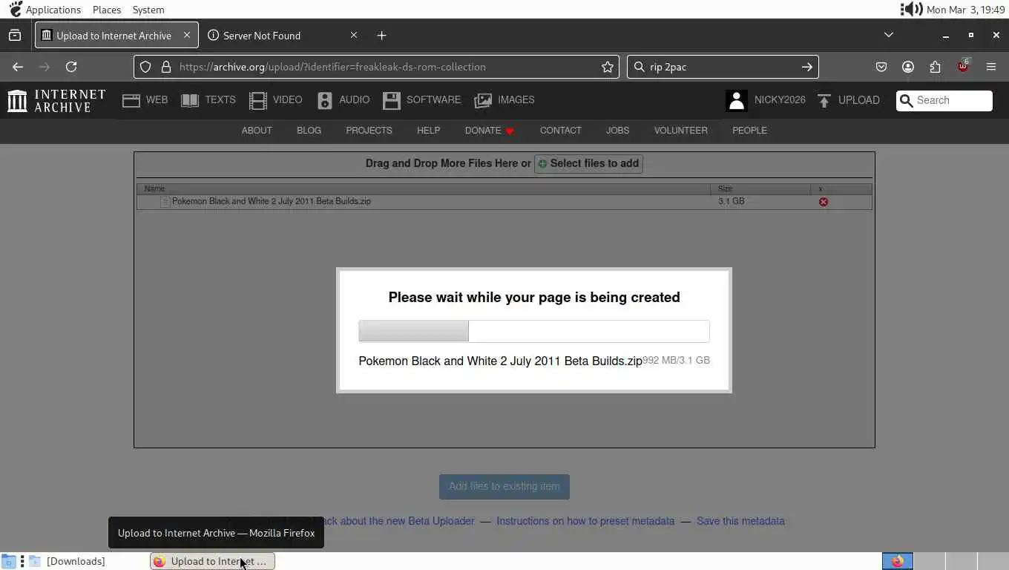Click the NICKY2026 username
Viewport: 1009px width, 570px height.
coord(780,100)
